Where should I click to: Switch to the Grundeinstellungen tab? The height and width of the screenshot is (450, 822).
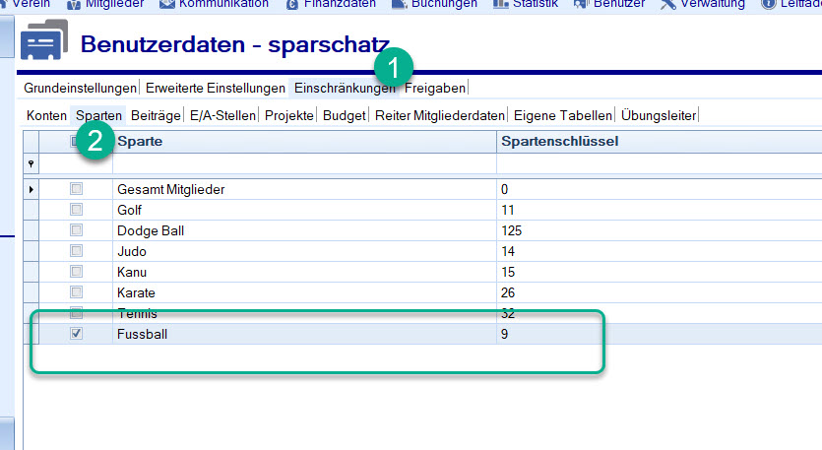[80, 88]
